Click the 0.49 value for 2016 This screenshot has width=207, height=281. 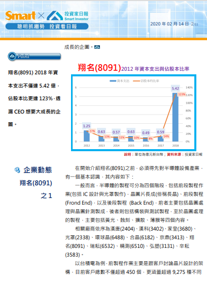tap(146, 133)
